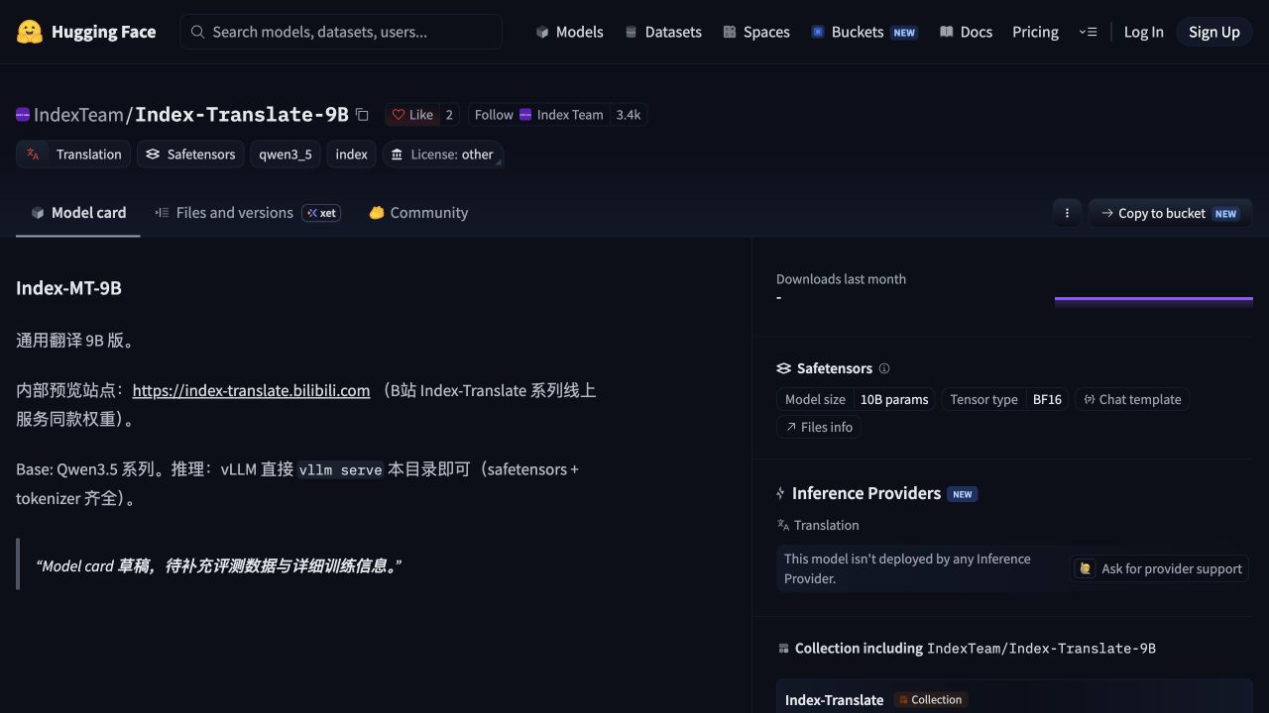Open Buckets in navigation
1269x713 pixels.
tap(865, 32)
